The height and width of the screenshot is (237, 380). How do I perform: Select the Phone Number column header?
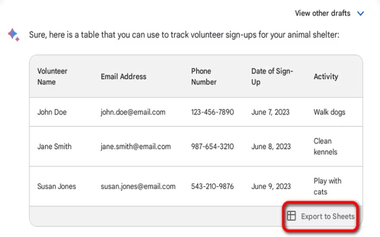click(204, 76)
